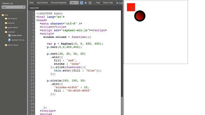Image resolution: width=205 pixels, height=115 pixels.
Task: Click Refresh List
Action: pyautogui.click(x=8, y=4)
